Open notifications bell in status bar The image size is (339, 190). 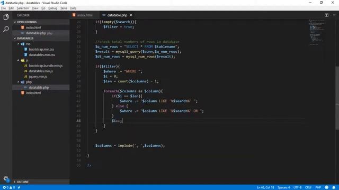click(x=334, y=187)
